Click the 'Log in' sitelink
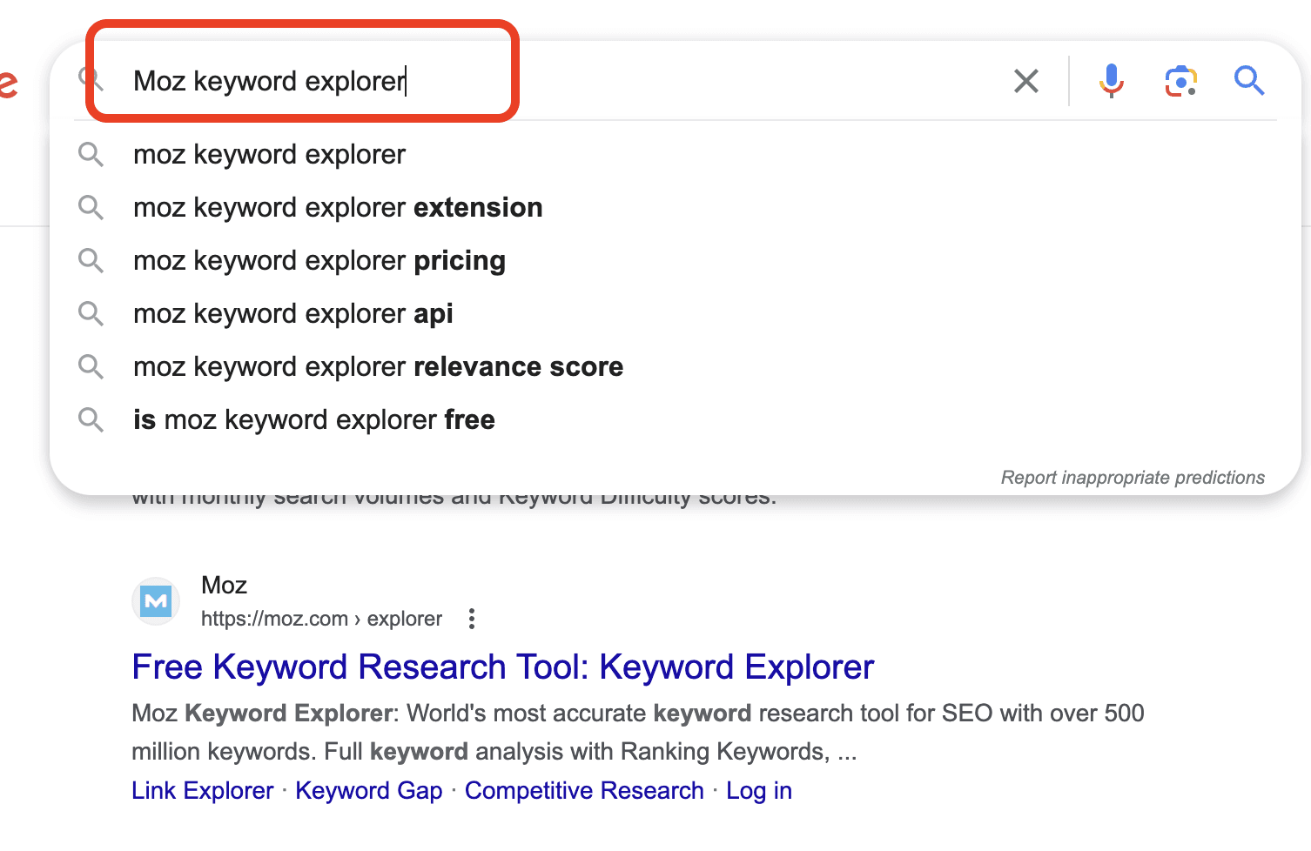This screenshot has width=1311, height=851. [x=758, y=790]
